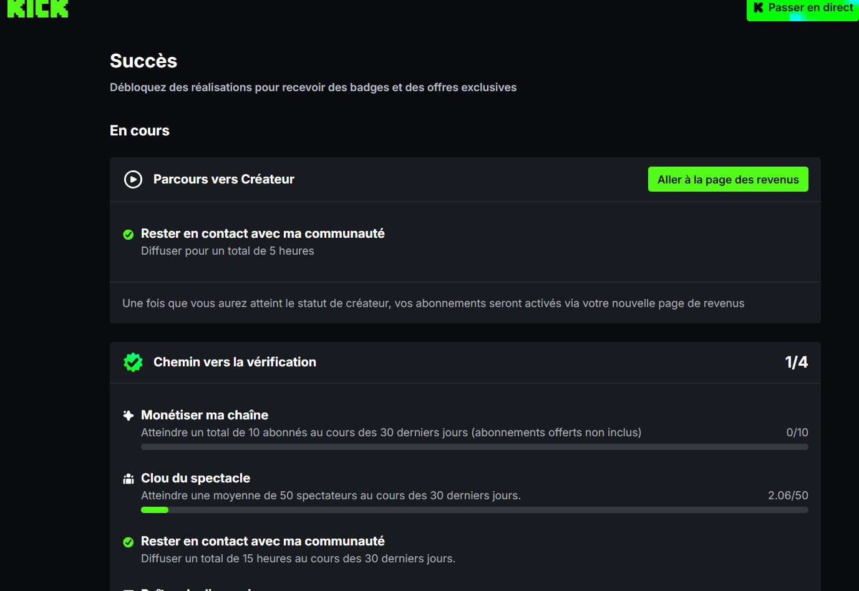Click the green checkmark beside 'Diffuser pour un total de 5 heures'
This screenshot has height=591, width=859.
(129, 235)
